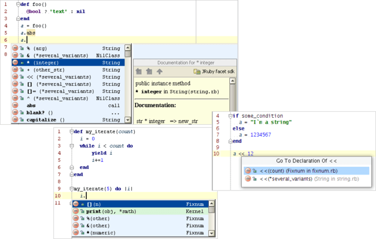Select & (*several_variants) NilClass completion
376x239 pixels.
[x=68, y=55]
